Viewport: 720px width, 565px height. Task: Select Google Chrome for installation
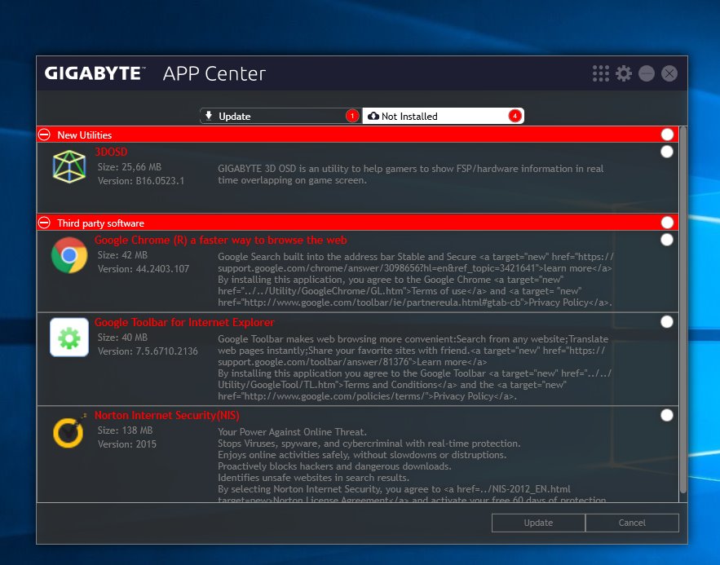point(666,240)
